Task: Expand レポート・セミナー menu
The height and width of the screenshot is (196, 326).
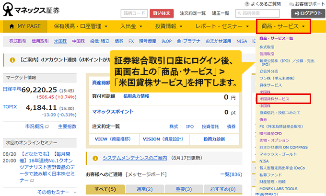Action: 222,26
